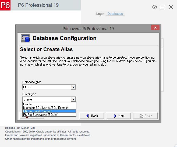Click the red P6 logo icon
Screen dimensions: 177x147
[5, 5]
